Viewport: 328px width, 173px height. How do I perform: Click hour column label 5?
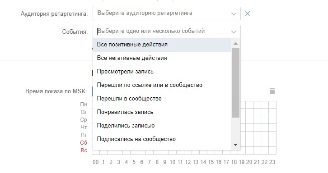[x=134, y=162]
